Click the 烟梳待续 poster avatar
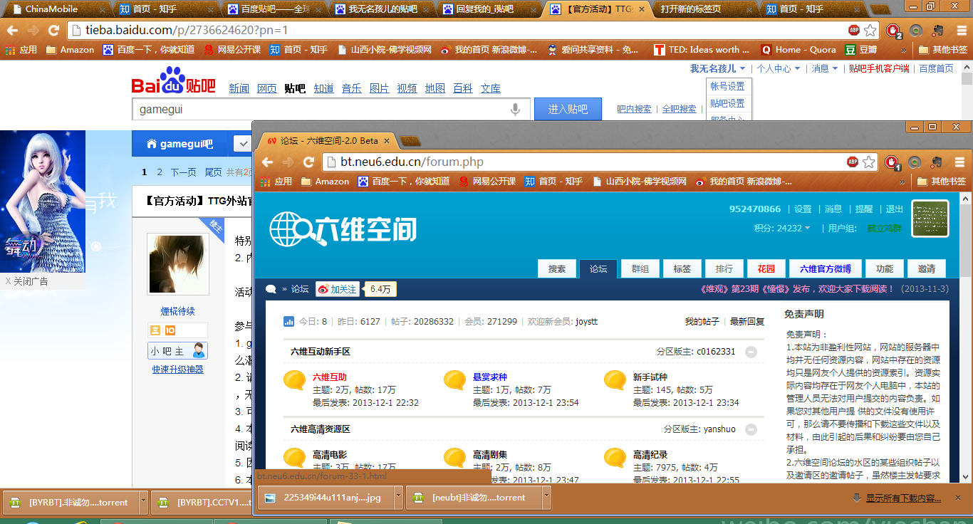The height and width of the screenshot is (524, 973). 178,263
